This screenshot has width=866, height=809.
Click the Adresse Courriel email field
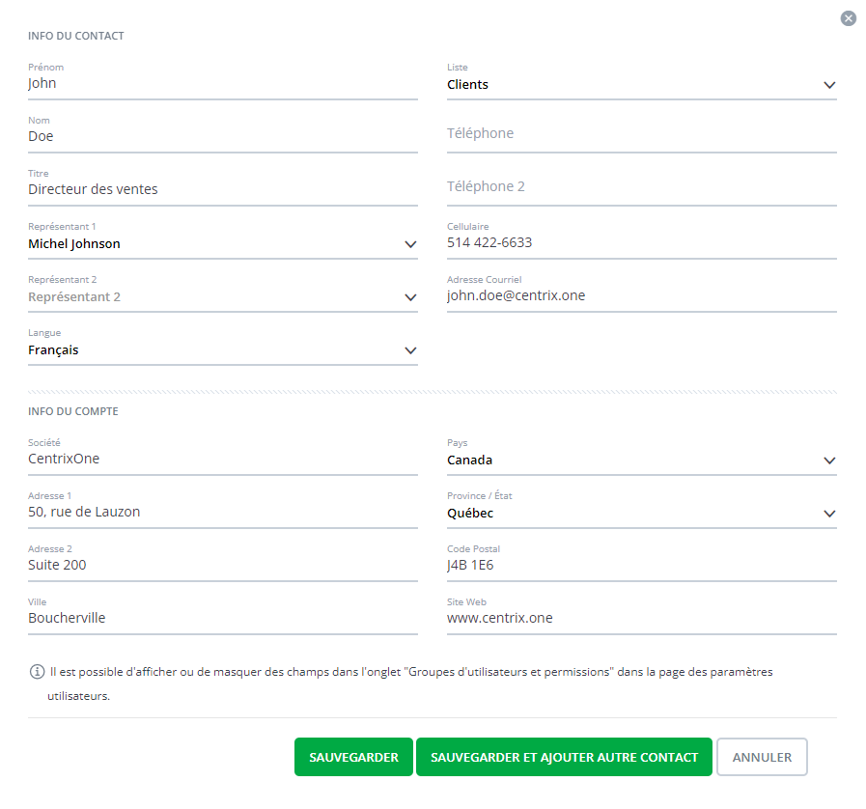pos(641,296)
